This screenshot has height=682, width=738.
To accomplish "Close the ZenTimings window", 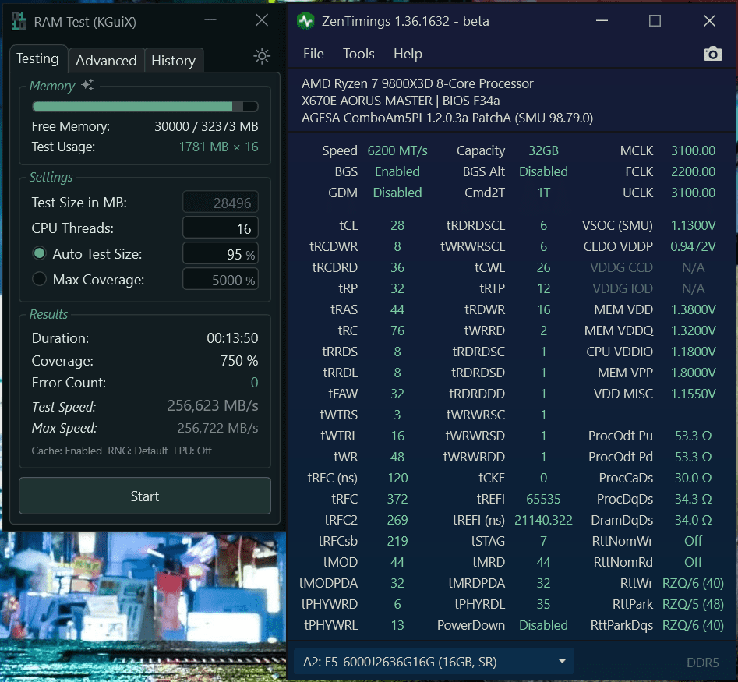I will coord(709,21).
